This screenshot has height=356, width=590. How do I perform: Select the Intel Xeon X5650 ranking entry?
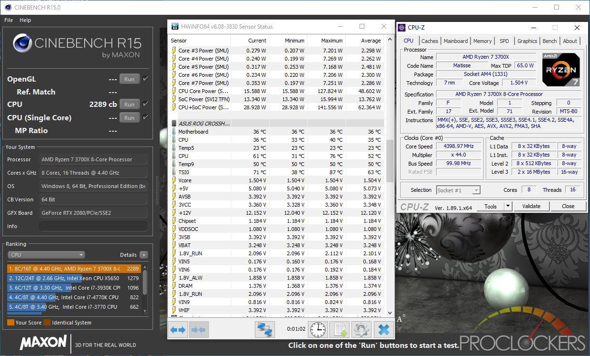click(74, 278)
